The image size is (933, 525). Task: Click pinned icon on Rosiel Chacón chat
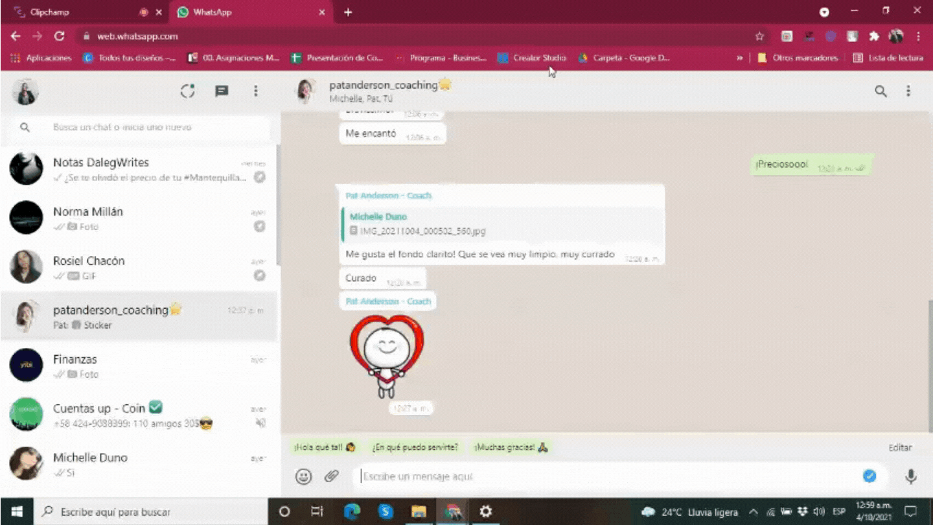[260, 275]
